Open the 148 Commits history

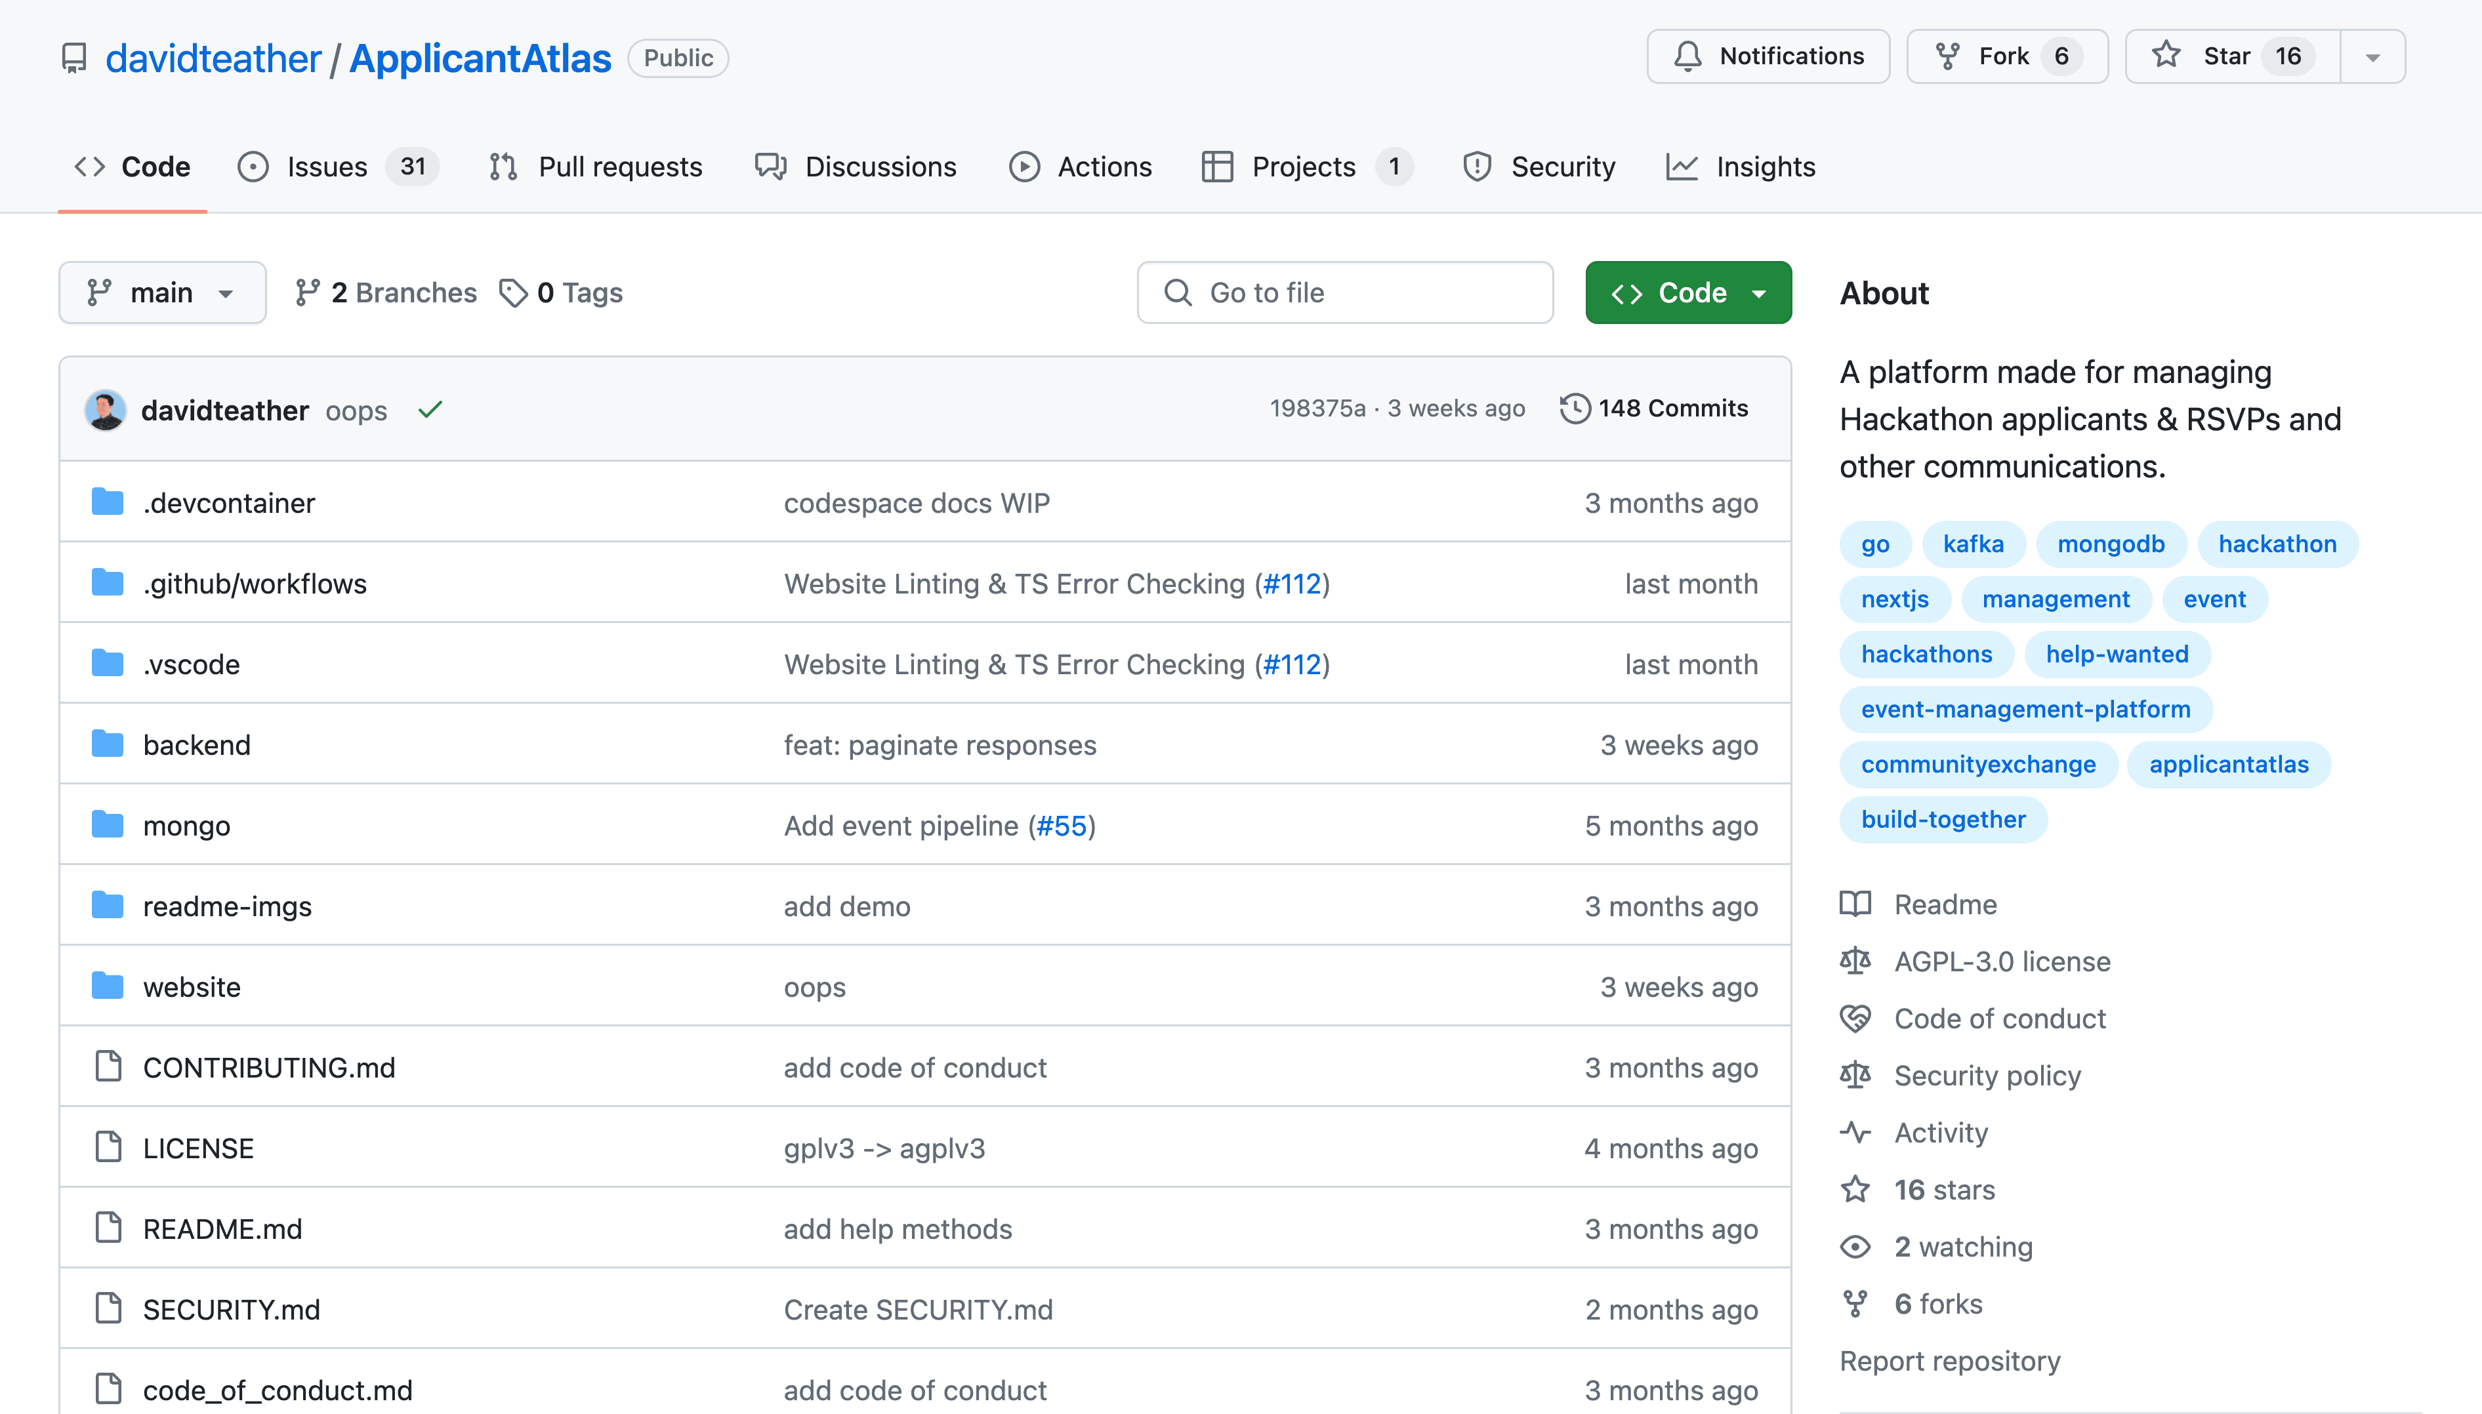tap(1653, 409)
